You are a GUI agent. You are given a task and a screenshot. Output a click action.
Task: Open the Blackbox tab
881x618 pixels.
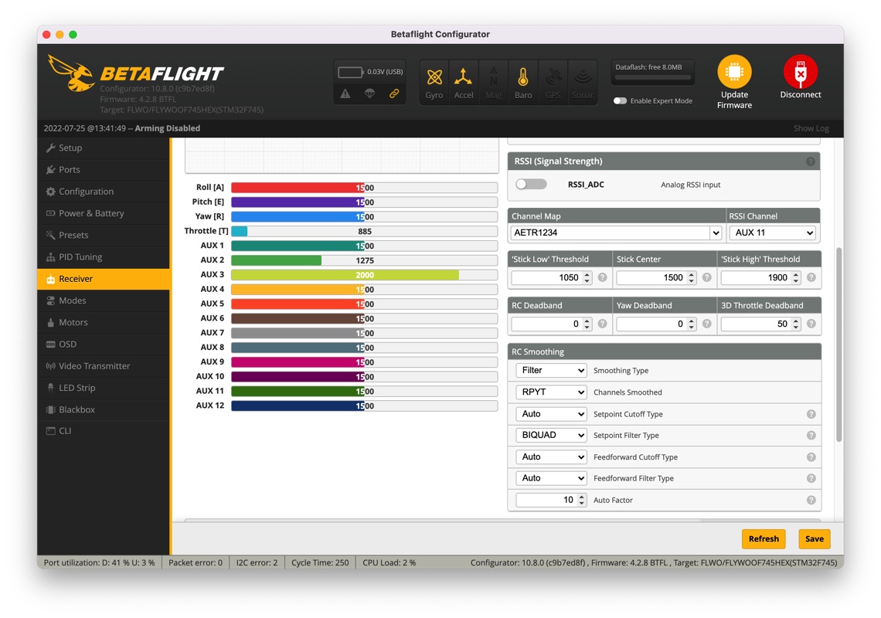pyautogui.click(x=104, y=409)
